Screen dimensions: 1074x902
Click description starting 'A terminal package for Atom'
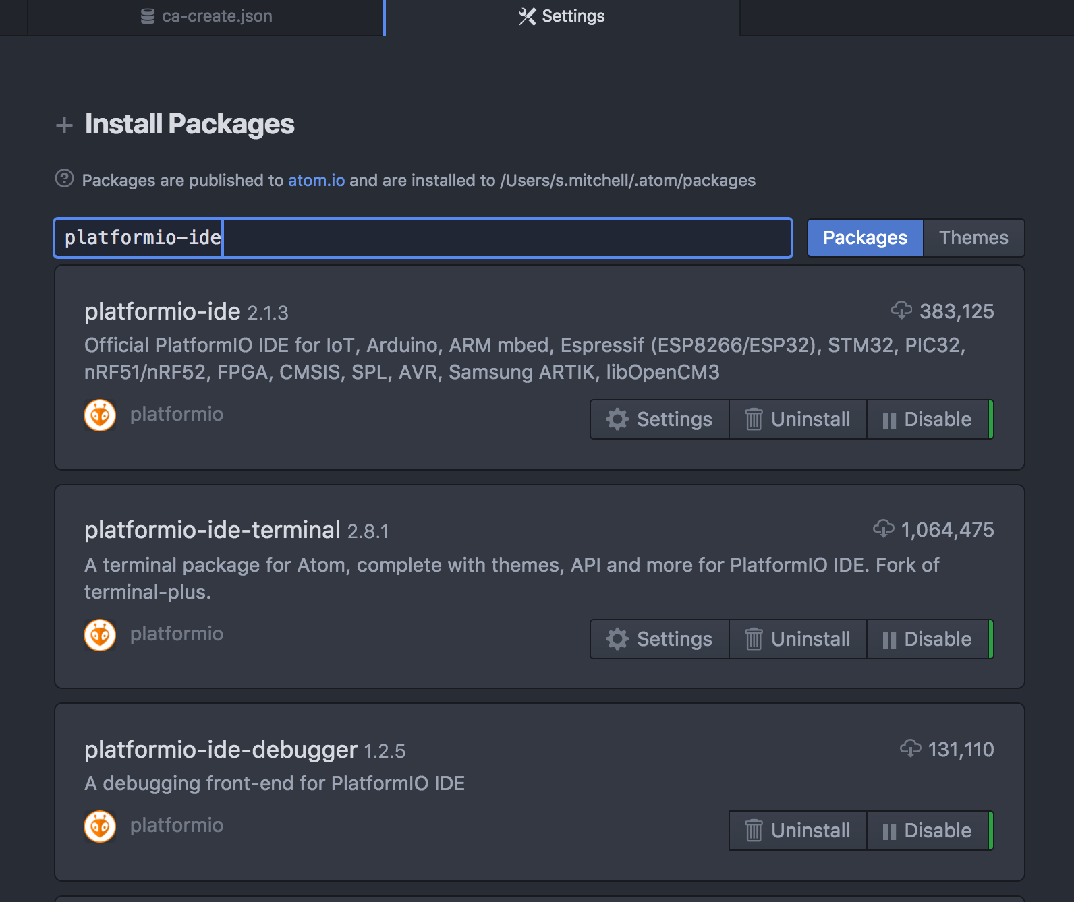pos(511,578)
